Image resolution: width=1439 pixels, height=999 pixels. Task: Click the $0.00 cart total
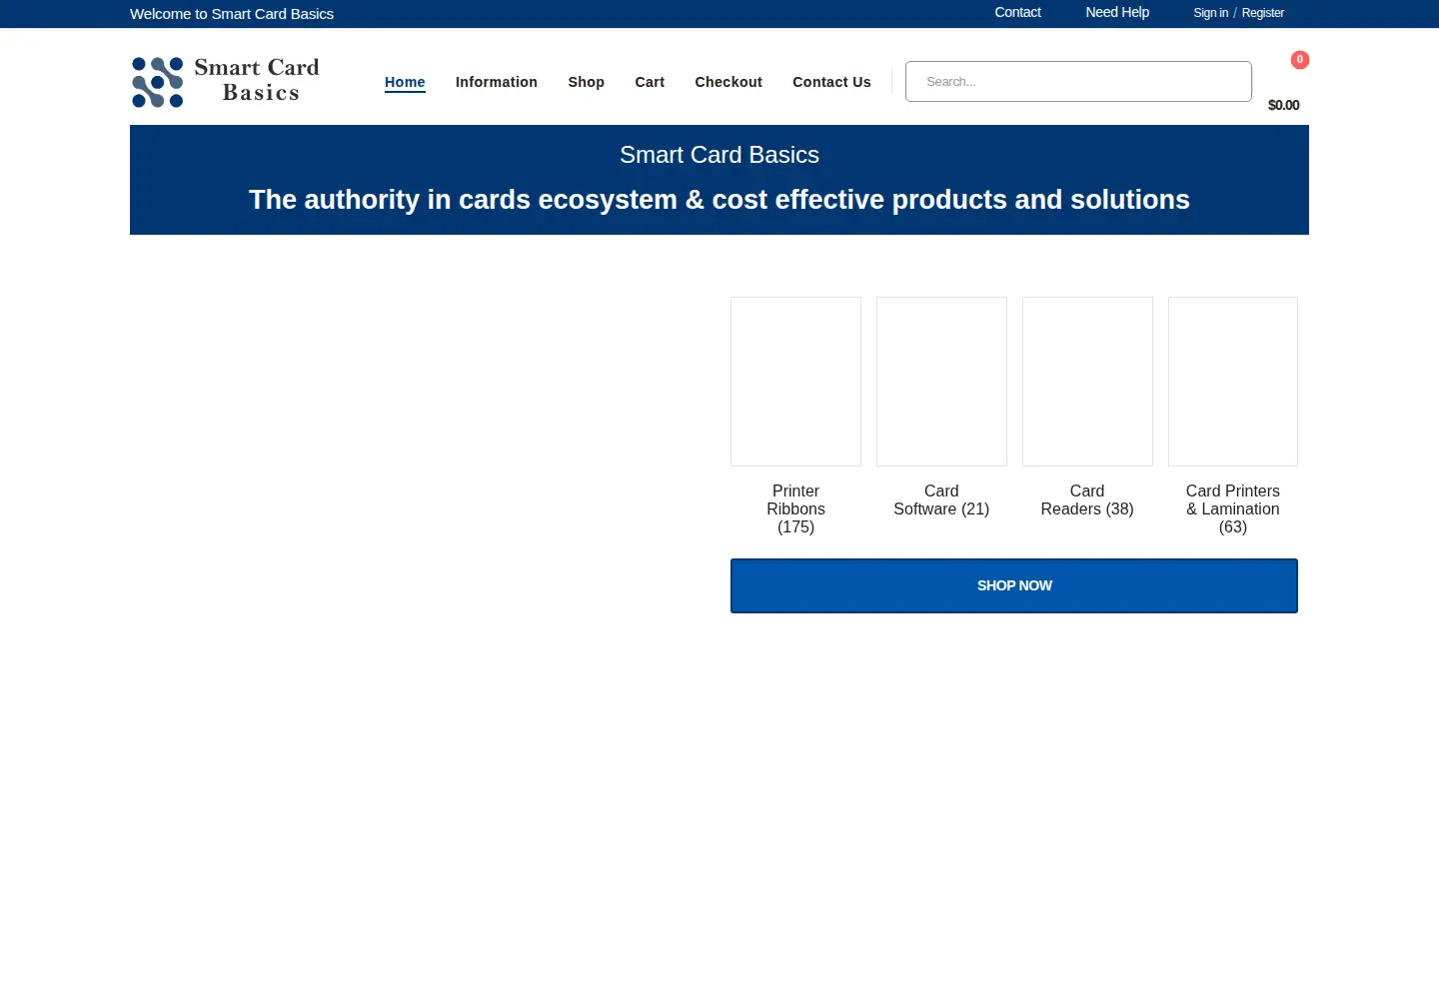click(x=1284, y=105)
